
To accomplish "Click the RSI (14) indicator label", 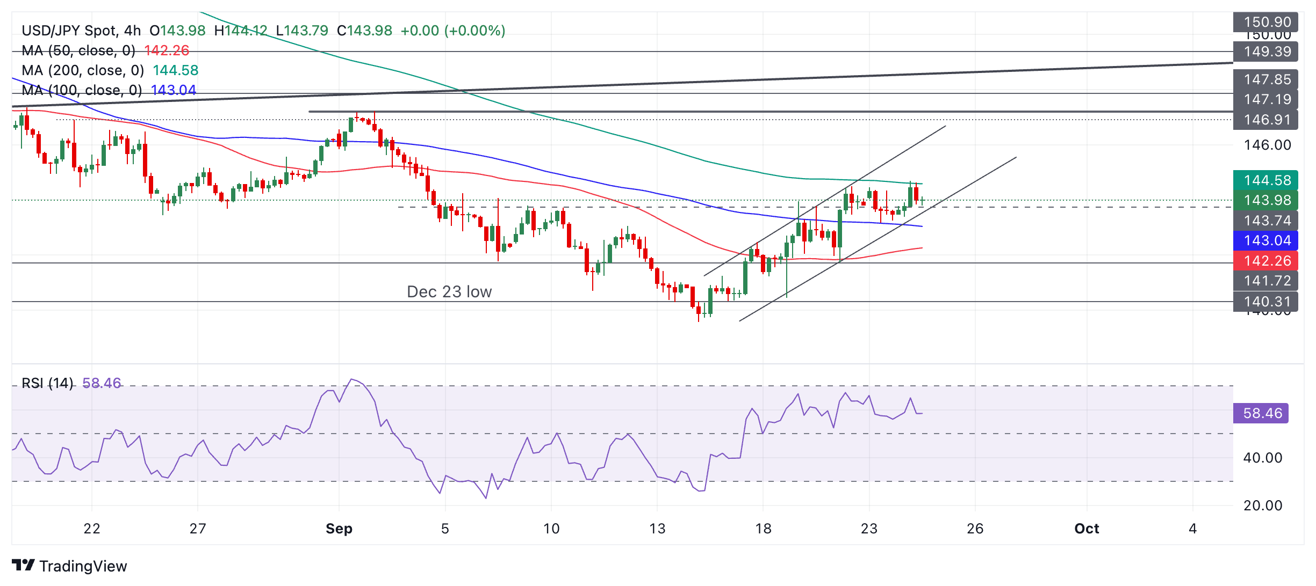I will [47, 383].
